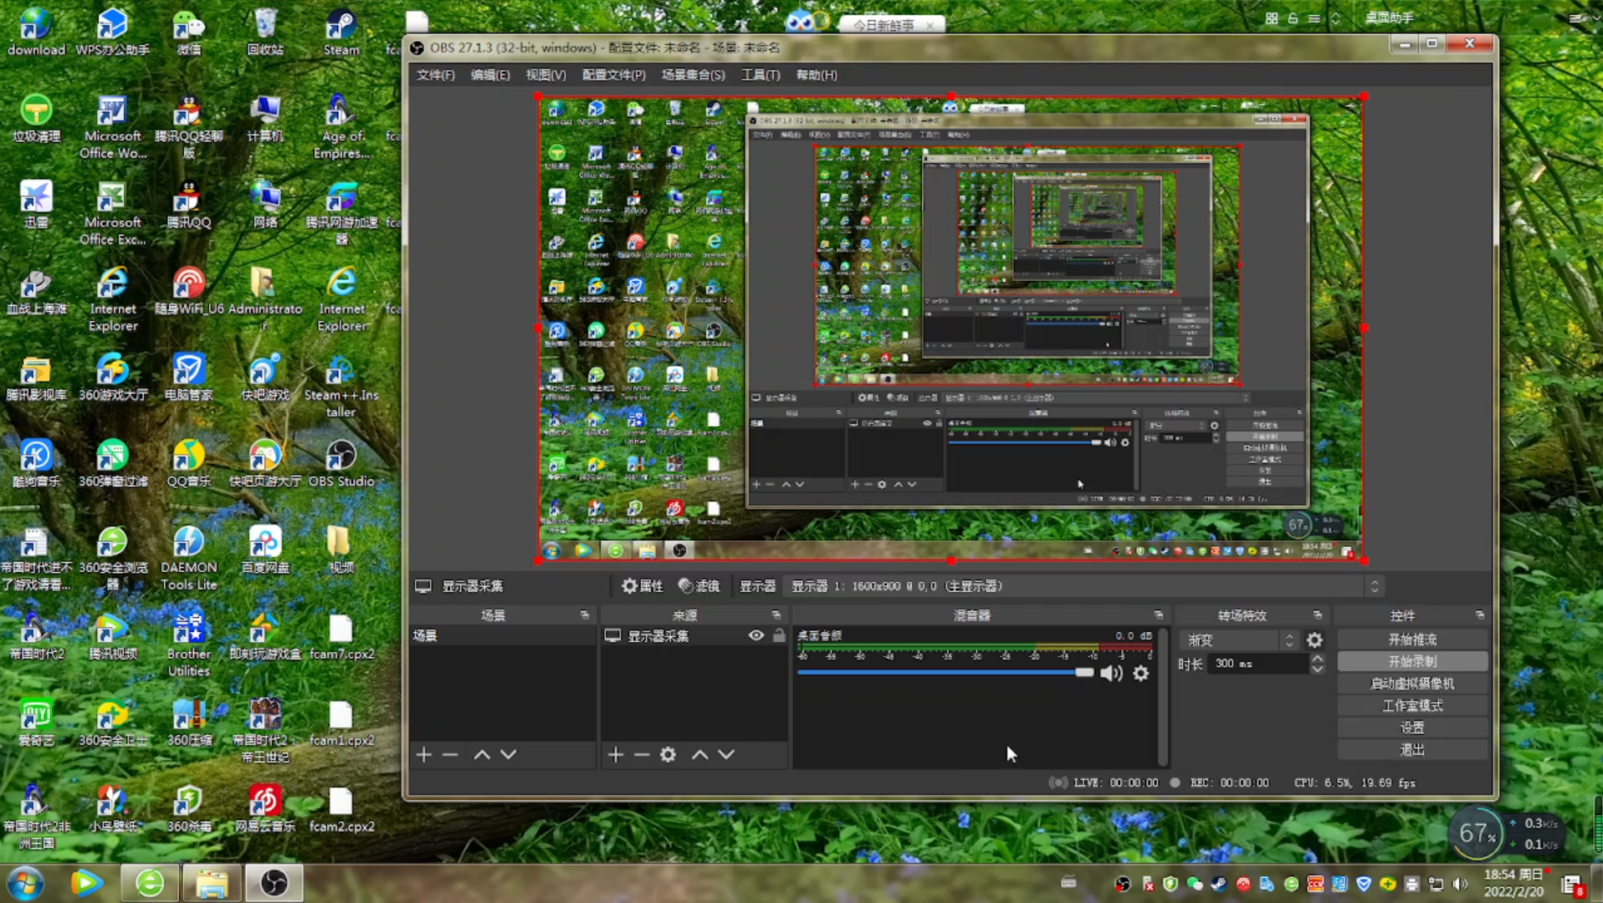Click OBS icon in the taskbar
The height and width of the screenshot is (903, 1603).
(x=274, y=883)
